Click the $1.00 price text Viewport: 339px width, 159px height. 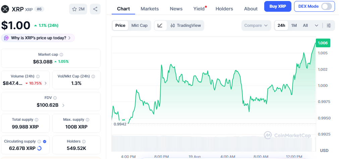tap(15, 25)
